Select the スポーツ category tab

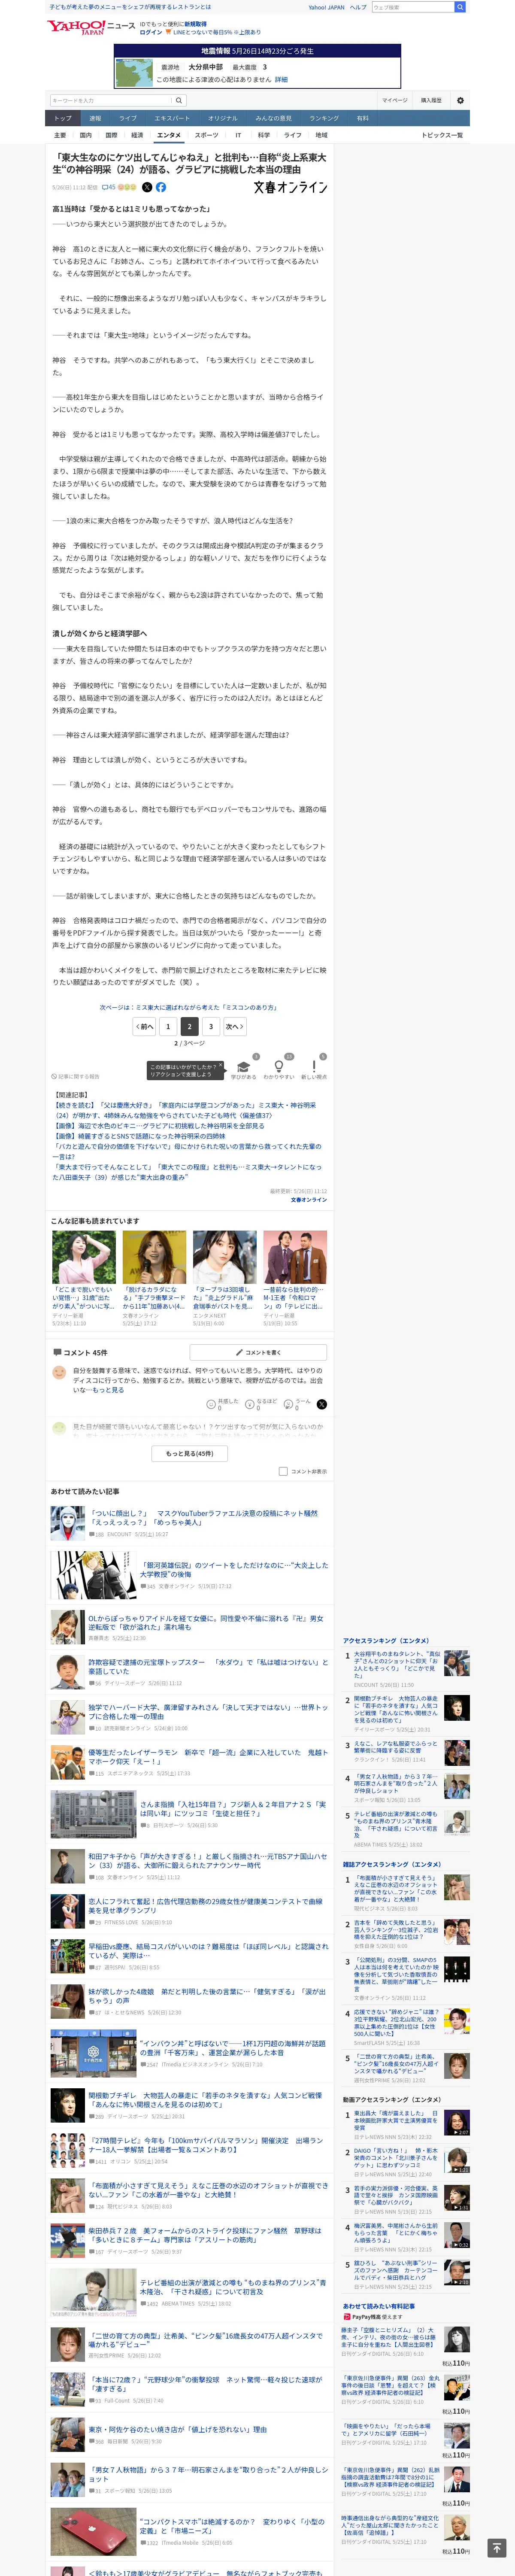tap(206, 135)
